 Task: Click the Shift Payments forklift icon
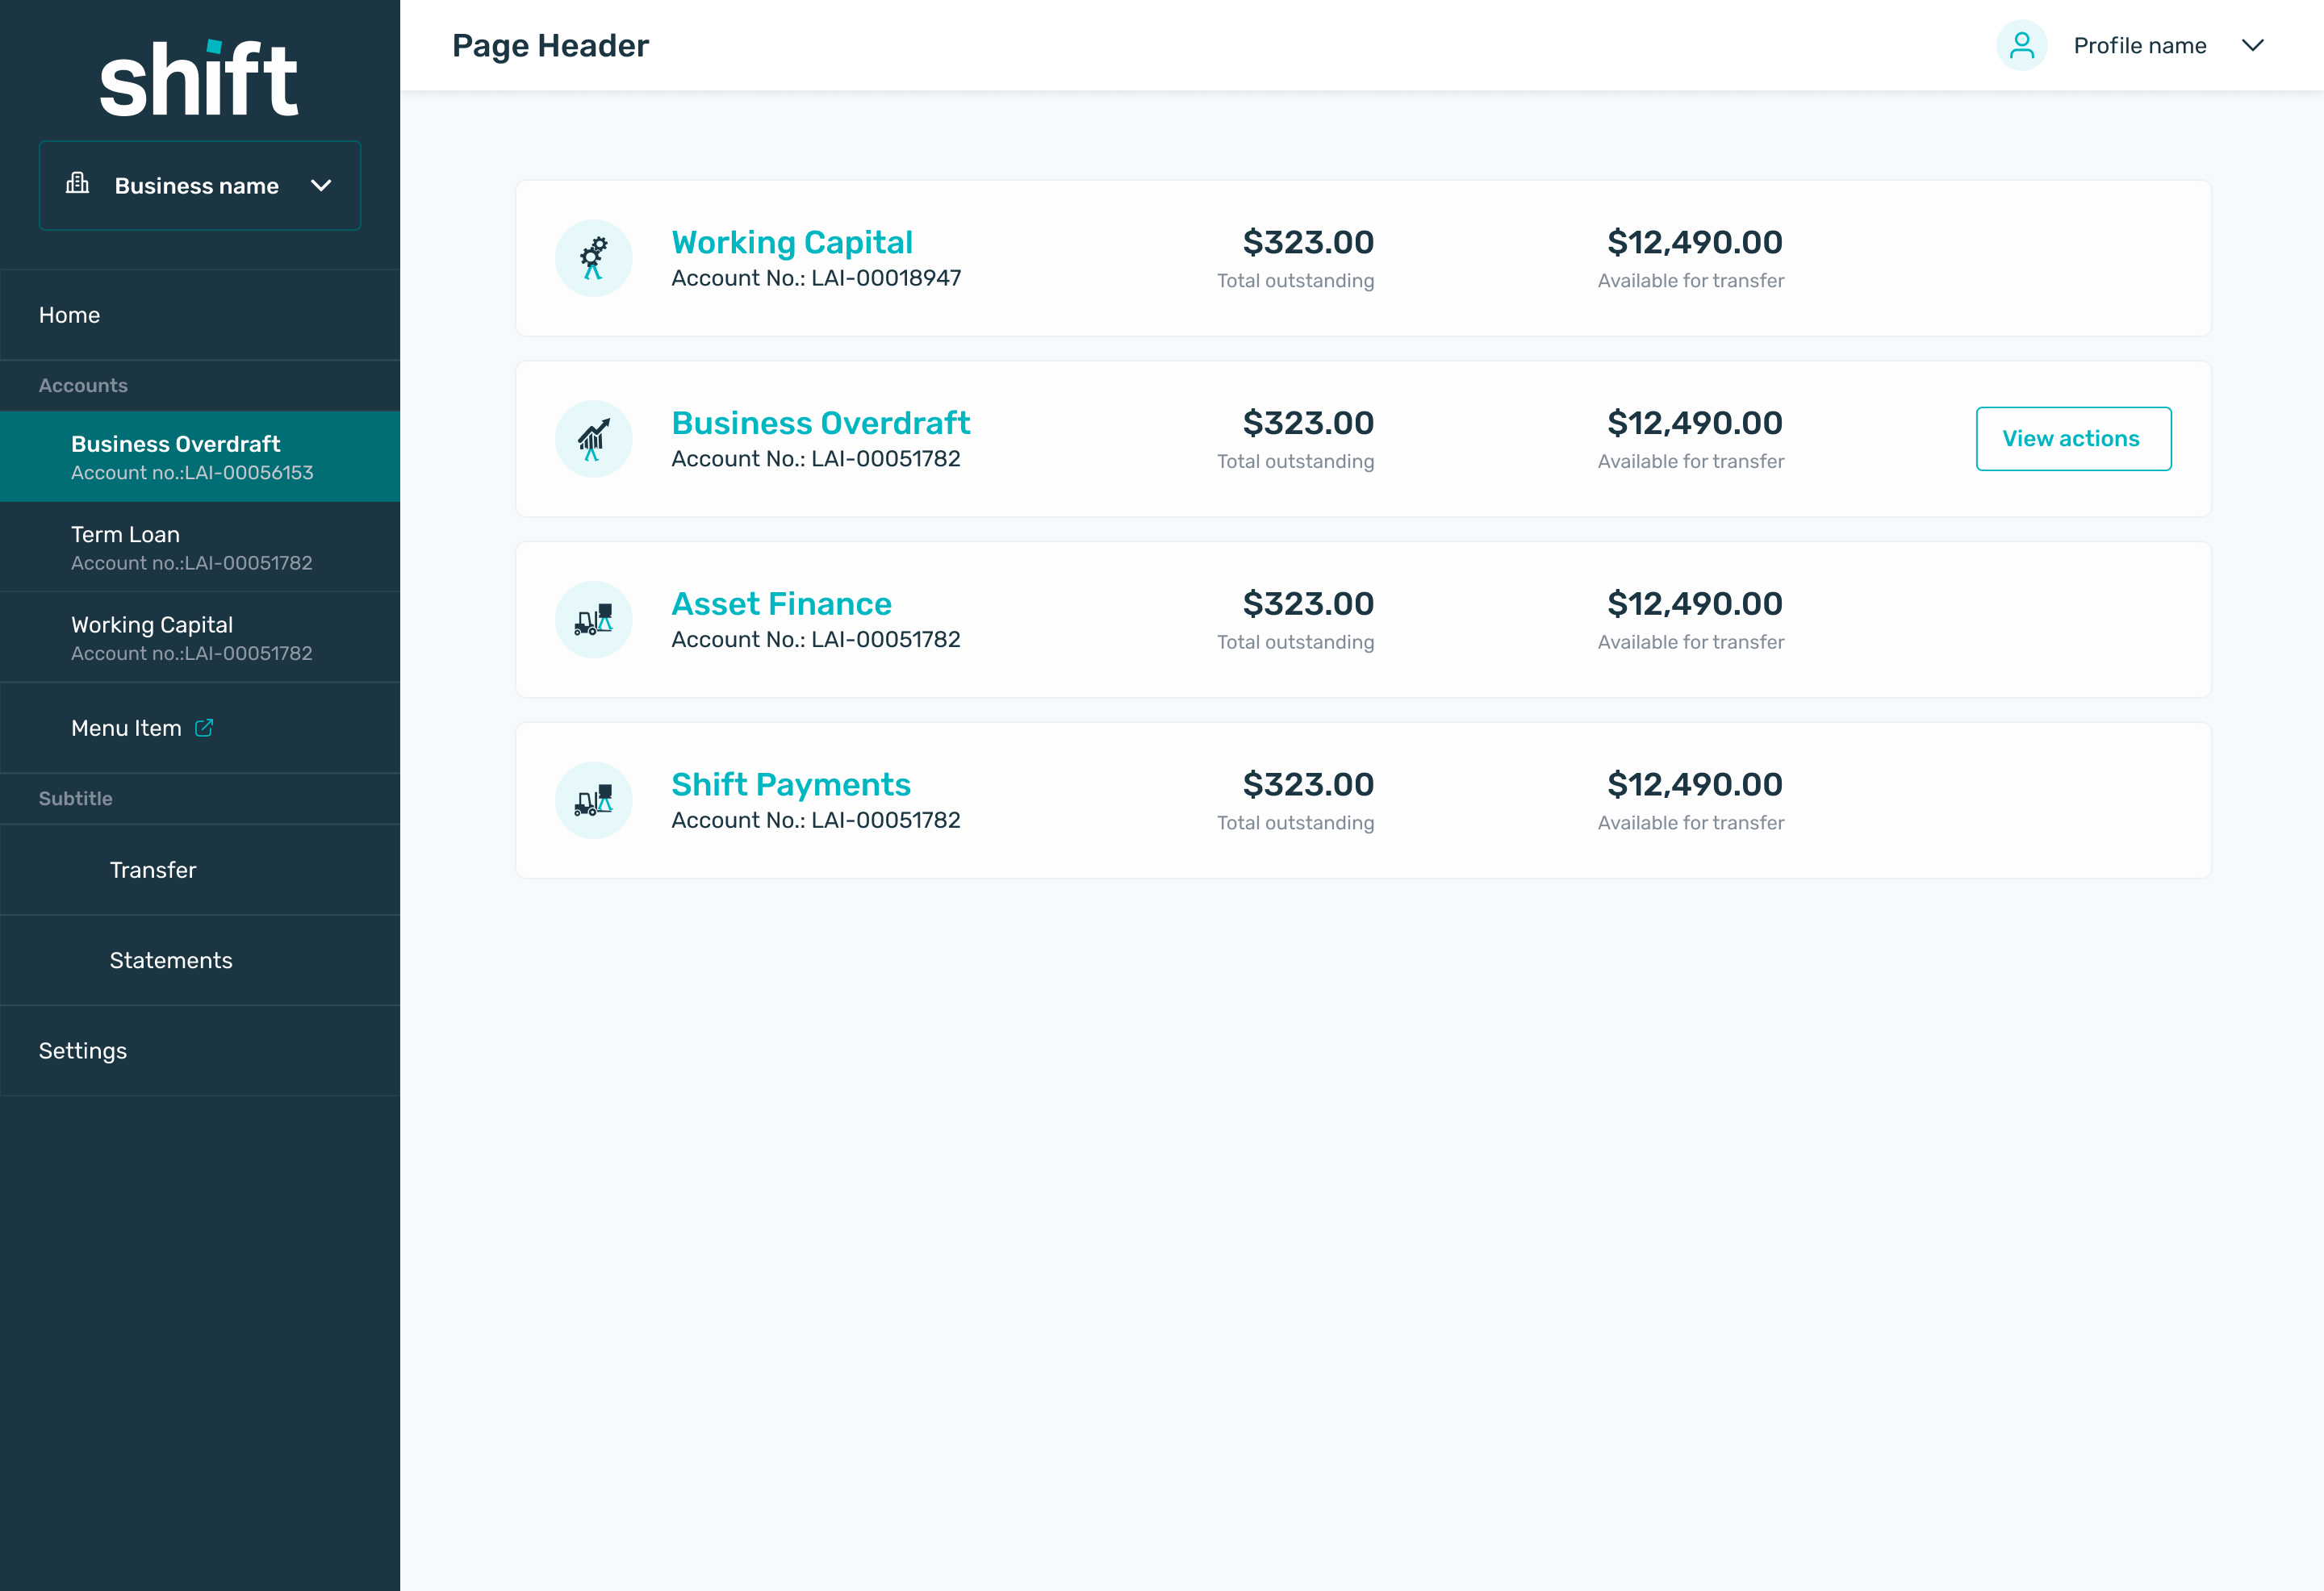point(593,801)
